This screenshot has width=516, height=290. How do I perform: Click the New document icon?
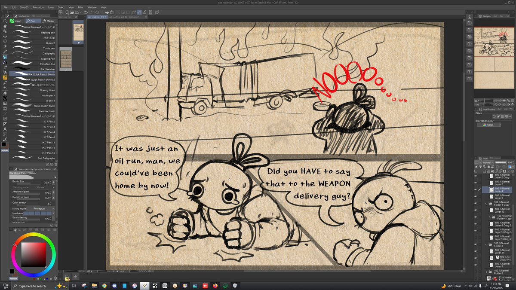(x=67, y=12)
